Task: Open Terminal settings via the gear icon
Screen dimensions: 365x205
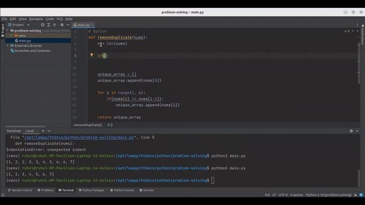Action: pyautogui.click(x=351, y=131)
